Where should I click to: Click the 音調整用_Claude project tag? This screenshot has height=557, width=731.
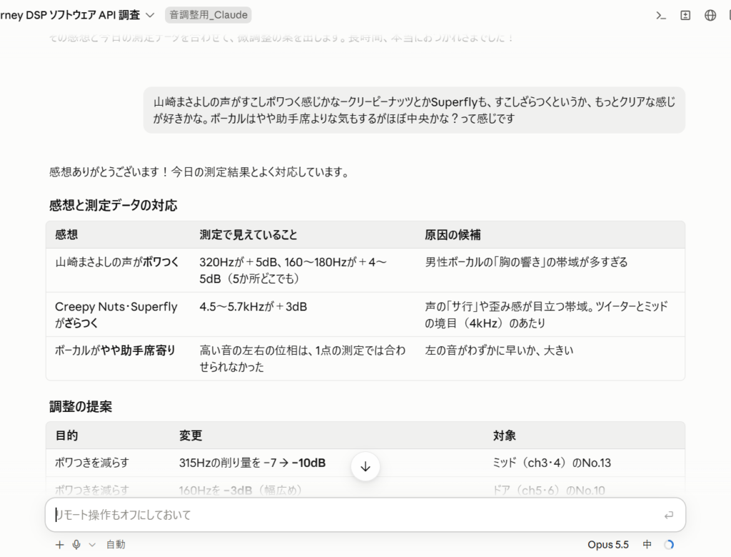tap(208, 15)
